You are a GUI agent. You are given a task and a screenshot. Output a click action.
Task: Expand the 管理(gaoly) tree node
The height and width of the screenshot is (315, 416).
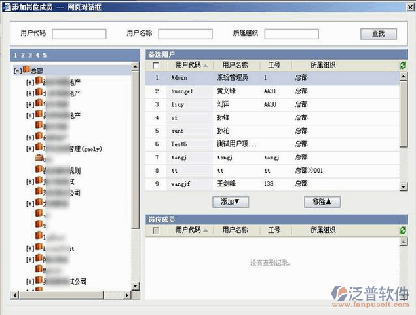click(x=29, y=149)
